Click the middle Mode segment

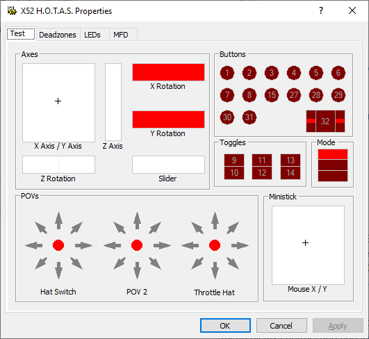click(x=333, y=165)
